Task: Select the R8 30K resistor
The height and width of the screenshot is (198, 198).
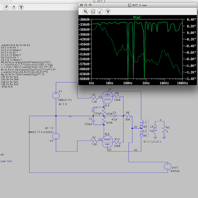Action: click(x=128, y=116)
